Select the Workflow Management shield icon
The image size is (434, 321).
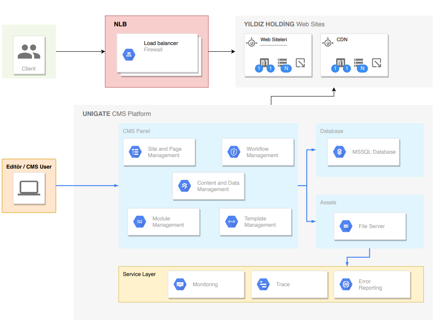point(234,152)
